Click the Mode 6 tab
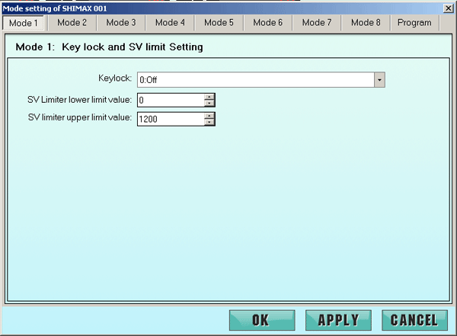The image size is (457, 336). click(x=267, y=23)
